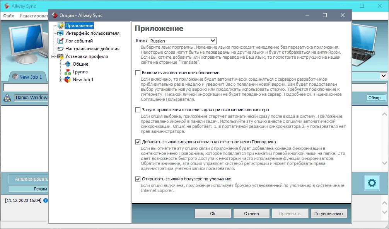Click the Папка Windows folder icon in main window
The width and height of the screenshot is (389, 229).
(x=7, y=98)
